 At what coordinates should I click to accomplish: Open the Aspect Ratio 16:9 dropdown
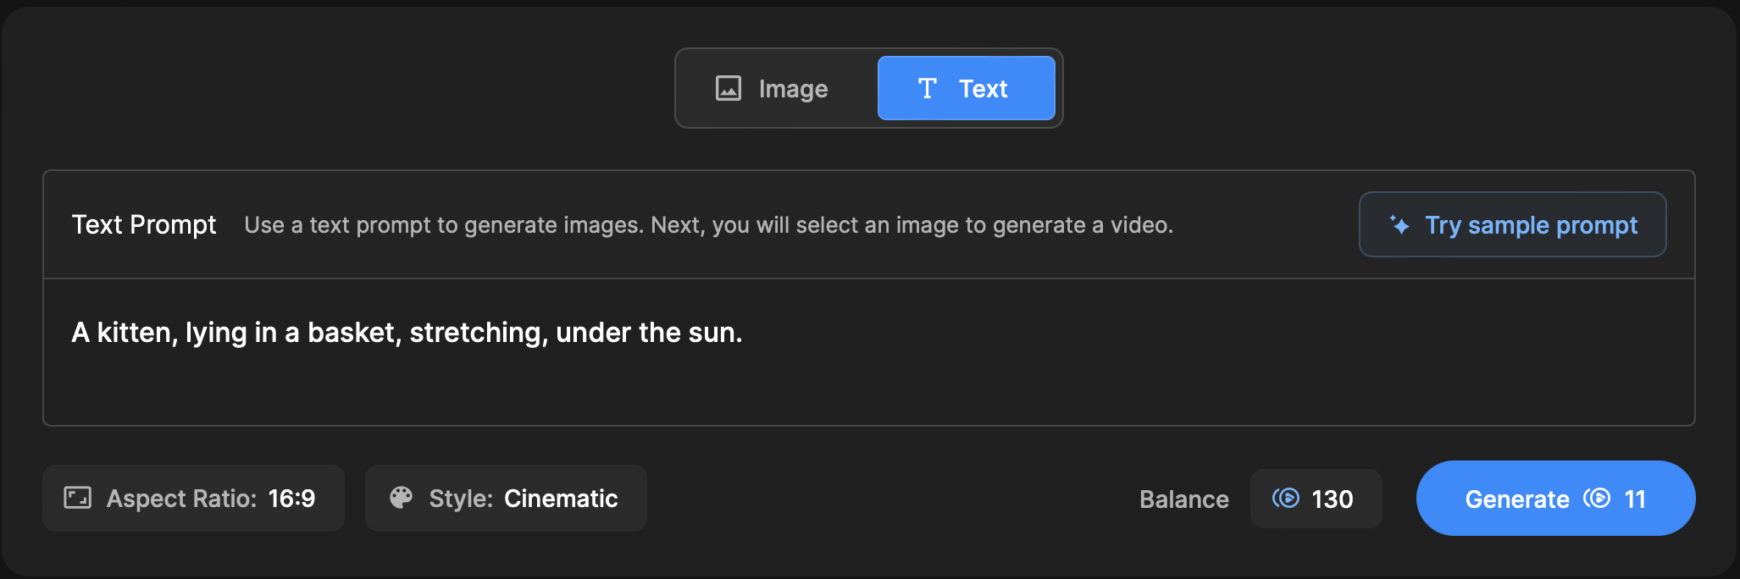click(193, 499)
